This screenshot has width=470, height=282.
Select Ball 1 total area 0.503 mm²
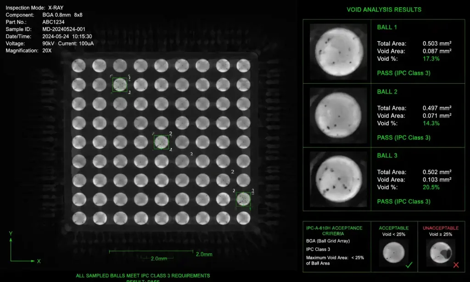tap(437, 43)
